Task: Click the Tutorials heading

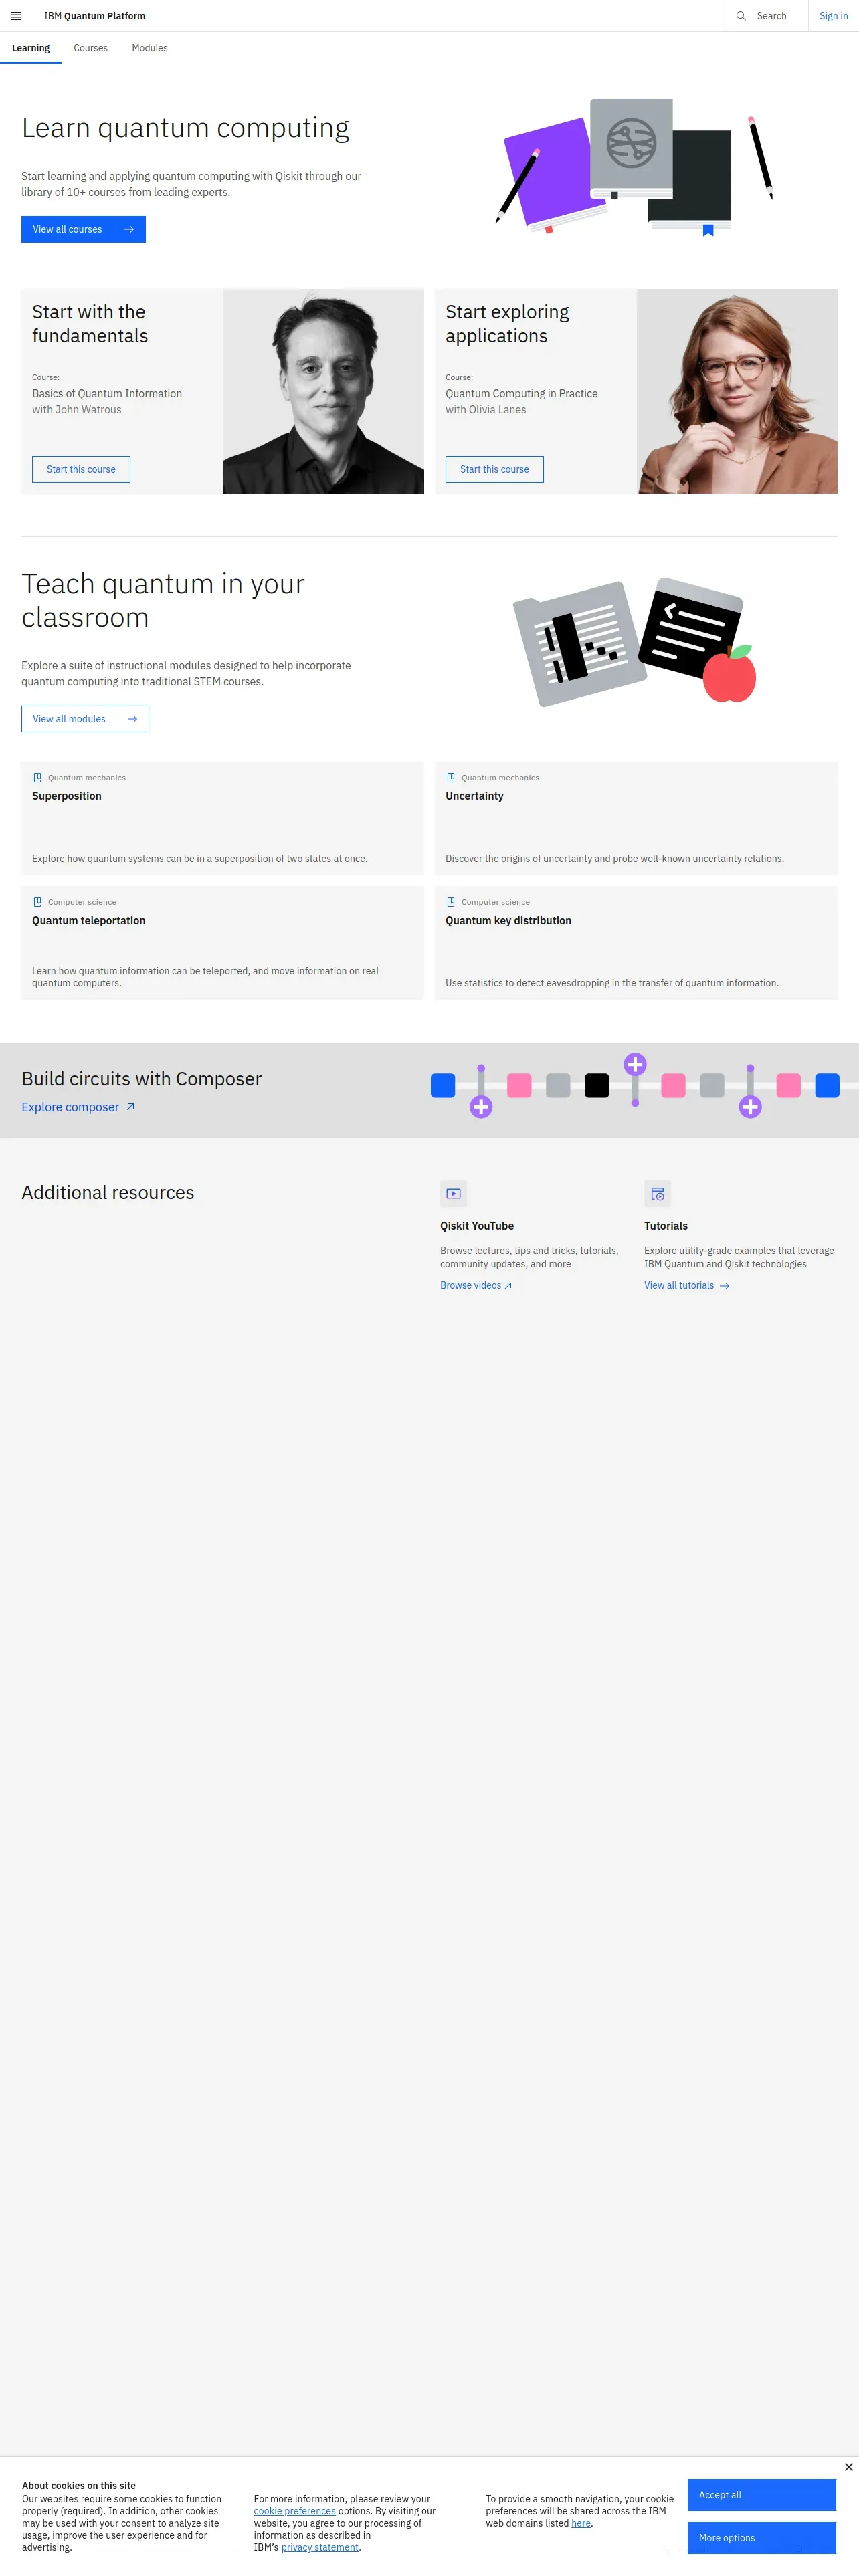Action: 666,1226
